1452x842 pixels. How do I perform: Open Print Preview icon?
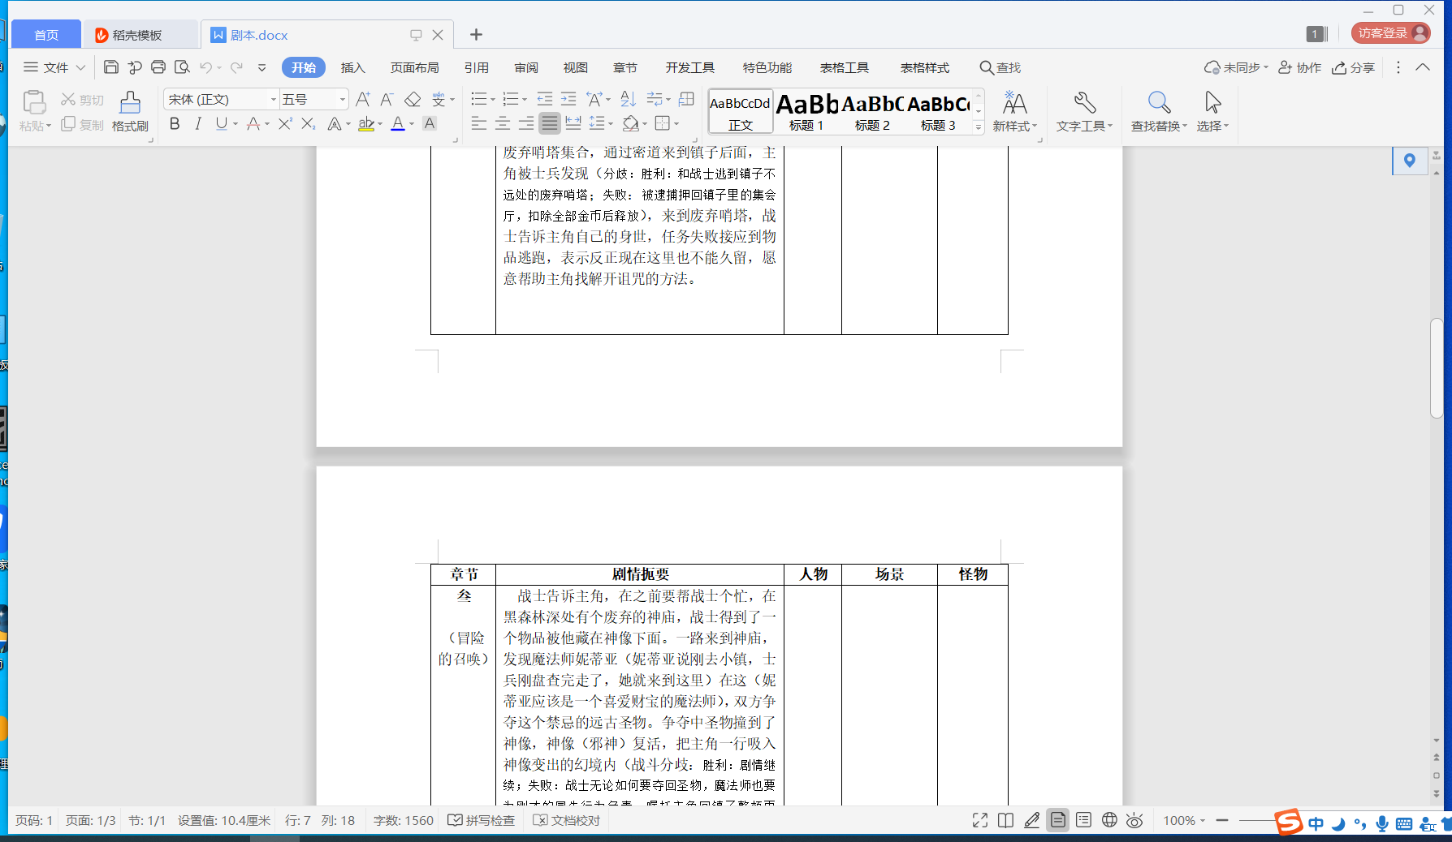click(182, 67)
